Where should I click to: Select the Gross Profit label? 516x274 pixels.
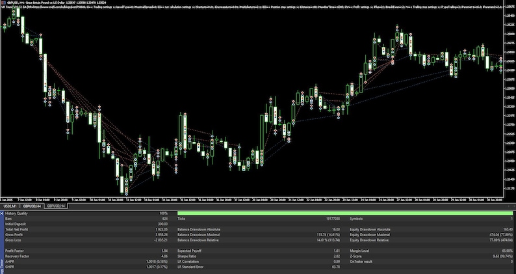[x=14, y=235]
